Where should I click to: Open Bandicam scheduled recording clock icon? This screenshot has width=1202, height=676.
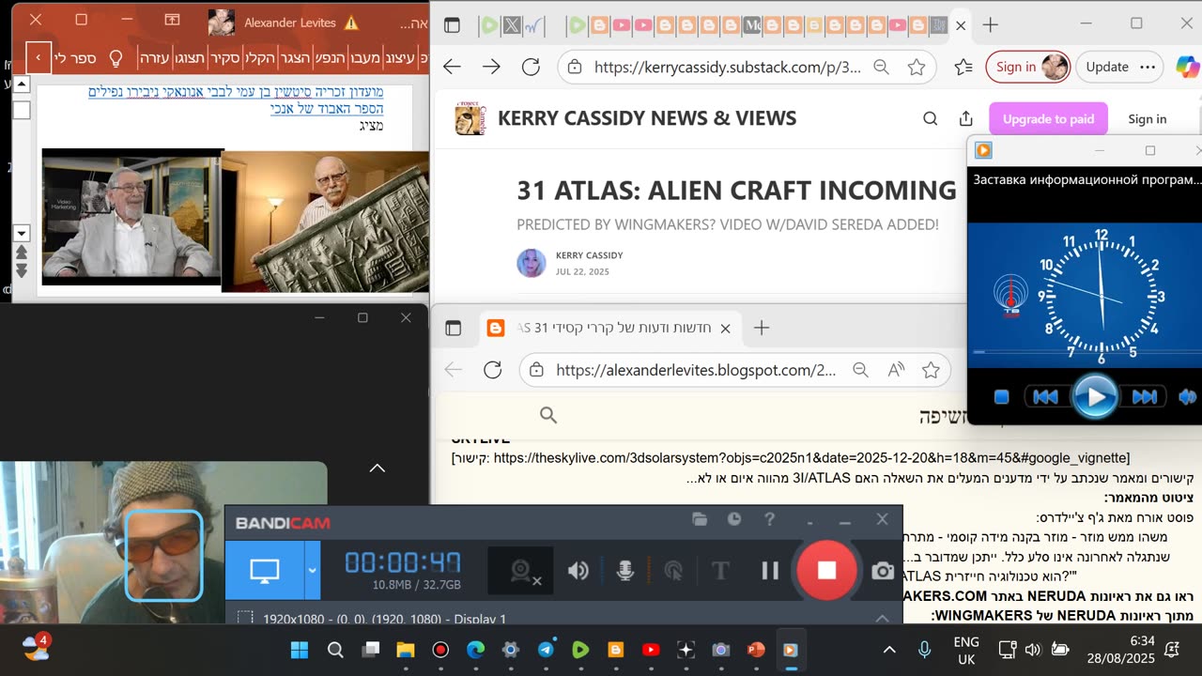click(734, 519)
